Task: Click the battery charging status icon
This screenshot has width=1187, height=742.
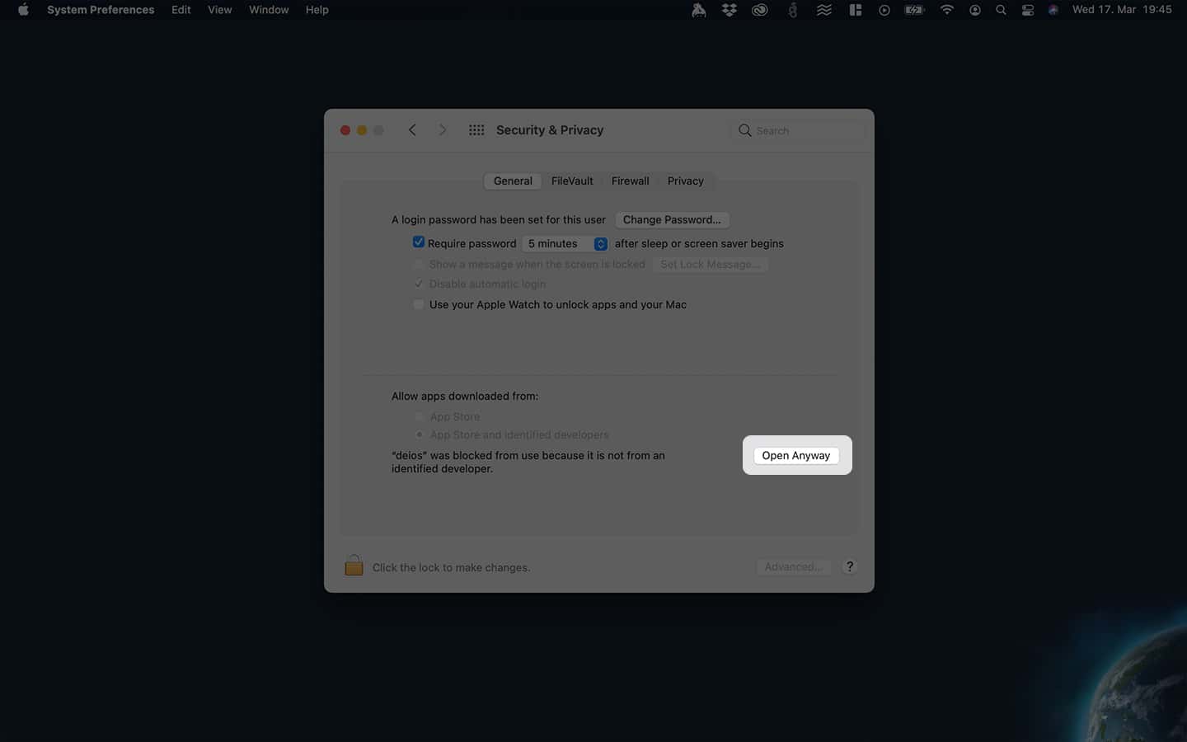Action: (x=915, y=10)
